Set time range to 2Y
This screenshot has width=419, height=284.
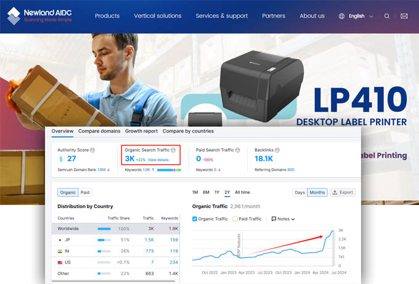coord(227,192)
